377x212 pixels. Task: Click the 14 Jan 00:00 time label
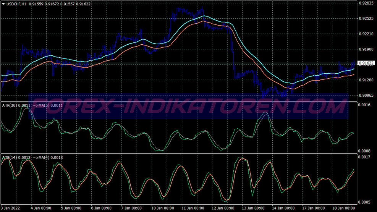(x=283, y=208)
